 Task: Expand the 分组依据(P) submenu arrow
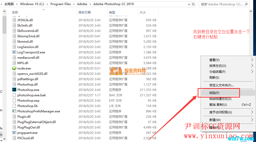(x=252, y=72)
